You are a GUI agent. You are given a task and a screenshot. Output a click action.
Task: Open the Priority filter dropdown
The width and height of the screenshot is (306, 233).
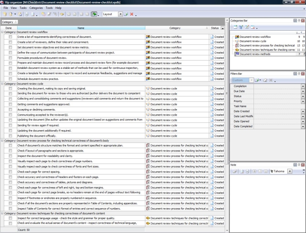303,101
